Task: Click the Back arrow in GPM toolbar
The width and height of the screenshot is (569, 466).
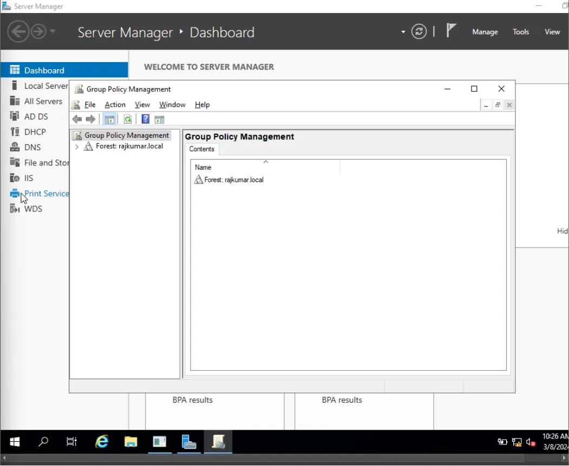Action: point(77,119)
